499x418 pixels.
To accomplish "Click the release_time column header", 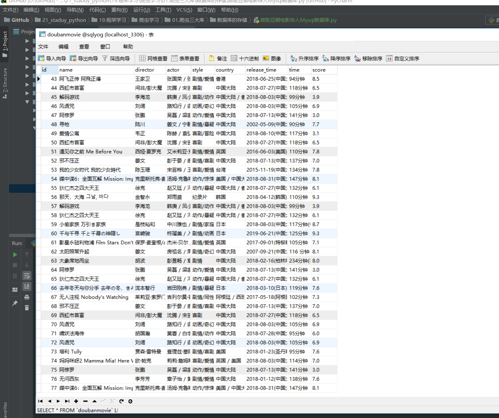I will 266,70.
